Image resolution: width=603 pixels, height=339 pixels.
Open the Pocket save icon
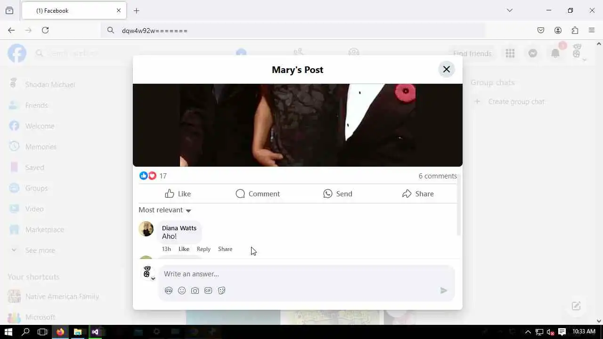541,30
